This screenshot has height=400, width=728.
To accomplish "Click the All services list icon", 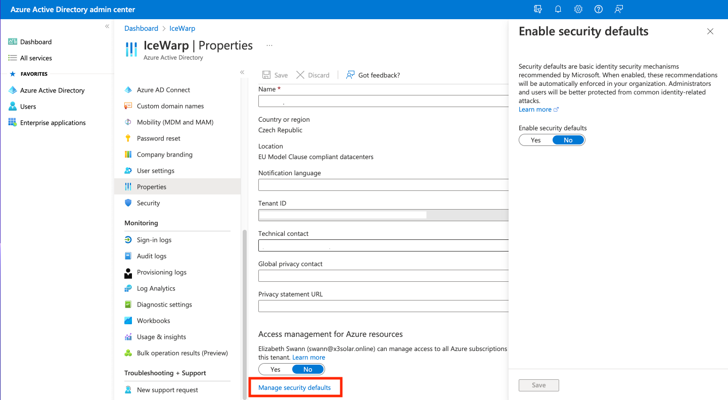I will 13,58.
